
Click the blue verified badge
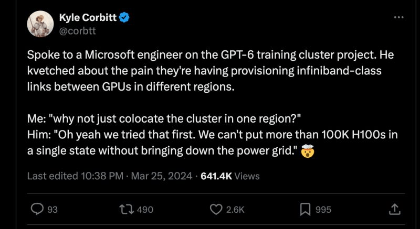click(x=124, y=18)
